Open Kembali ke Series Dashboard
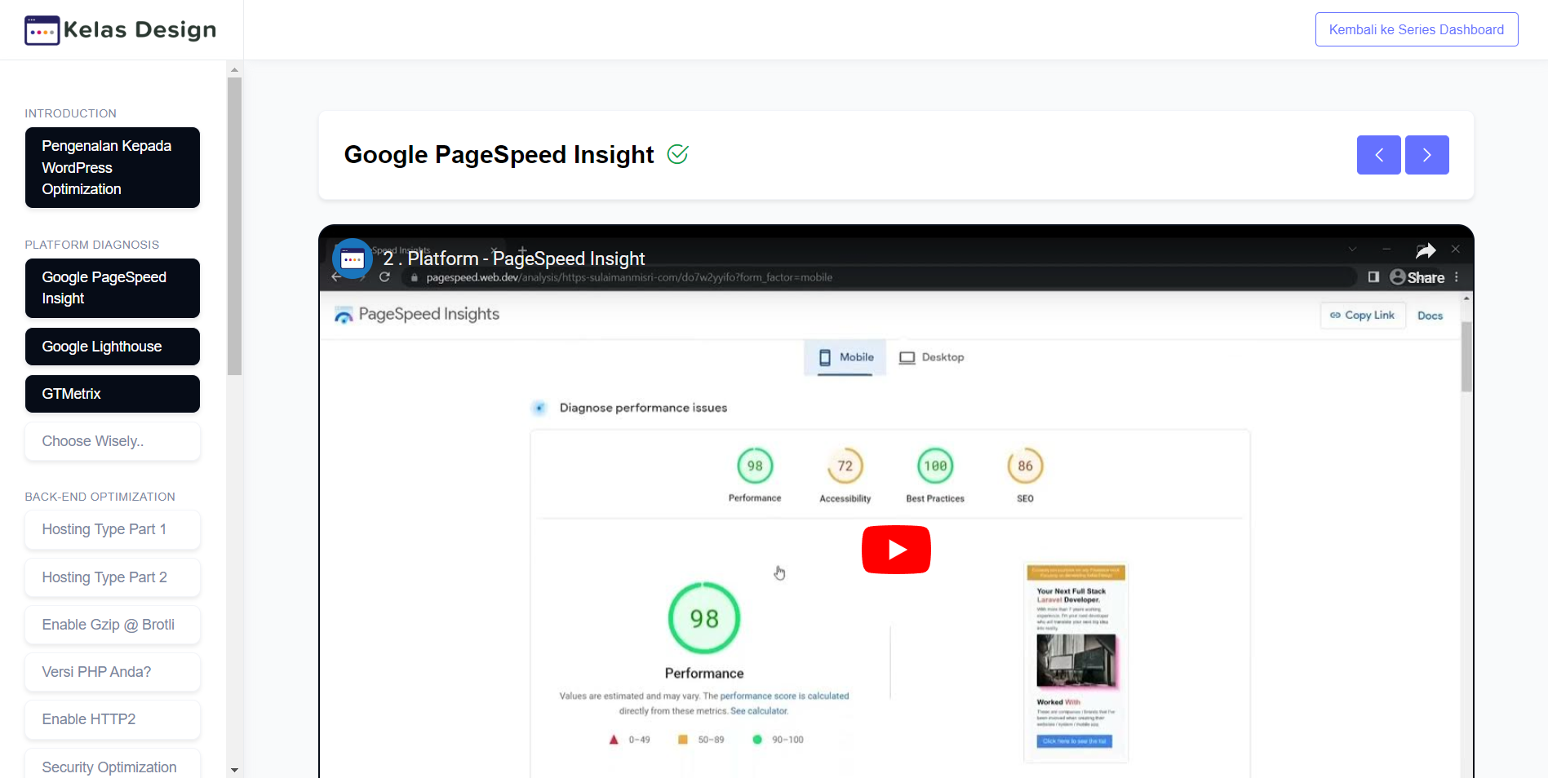1548x778 pixels. click(1416, 29)
